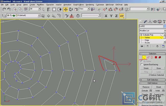Screen dimensions: 166x106
Task: Switch to the Motion command panel tab
Action: (155, 22)
